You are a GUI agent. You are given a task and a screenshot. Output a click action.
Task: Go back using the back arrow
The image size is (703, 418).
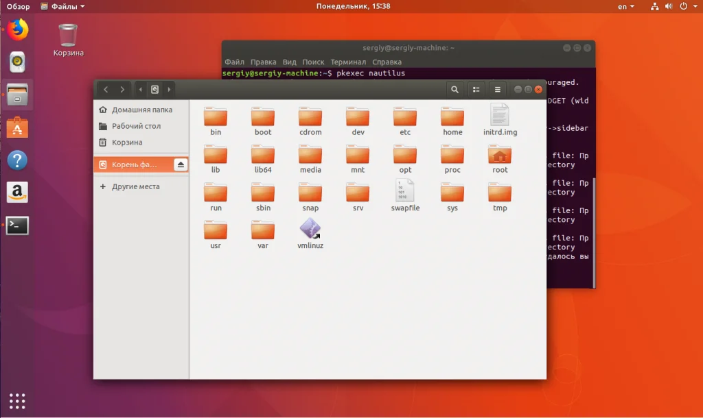coord(106,89)
